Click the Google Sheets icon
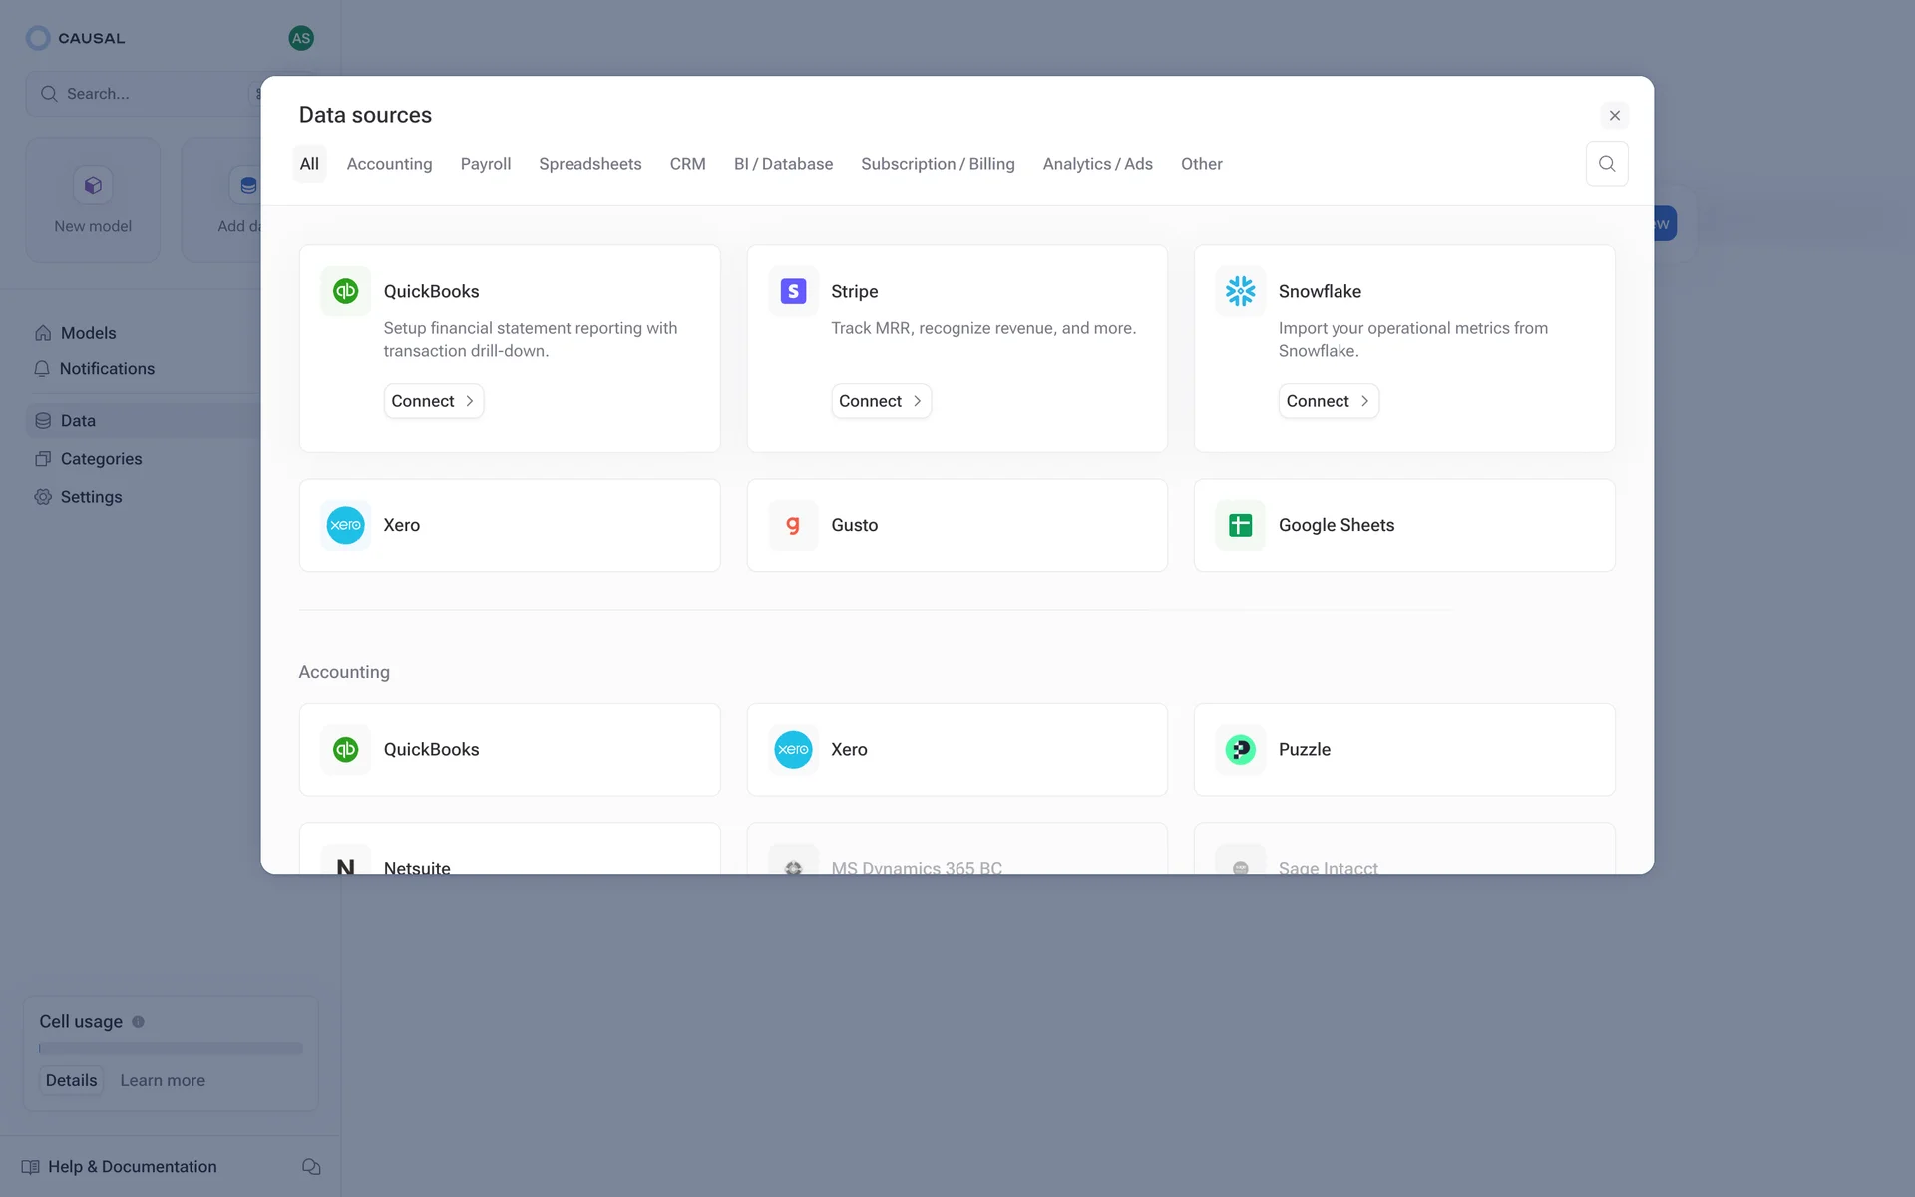 click(1240, 525)
